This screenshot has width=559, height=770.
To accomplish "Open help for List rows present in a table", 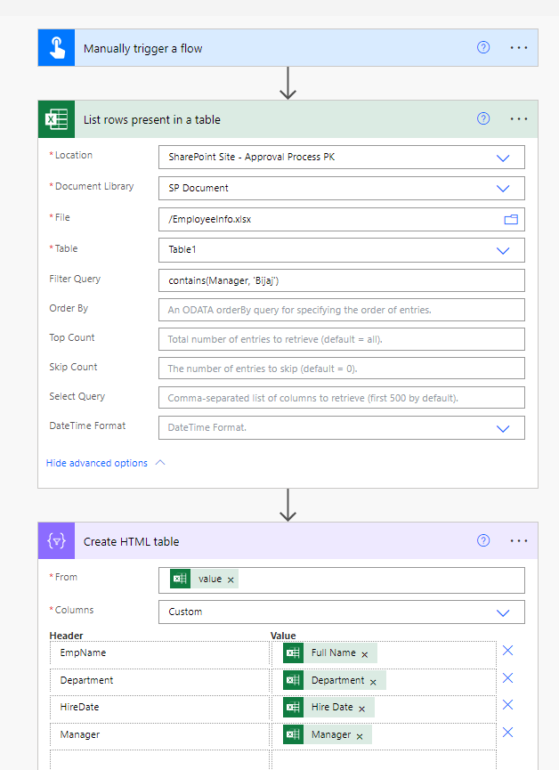I will click(483, 119).
